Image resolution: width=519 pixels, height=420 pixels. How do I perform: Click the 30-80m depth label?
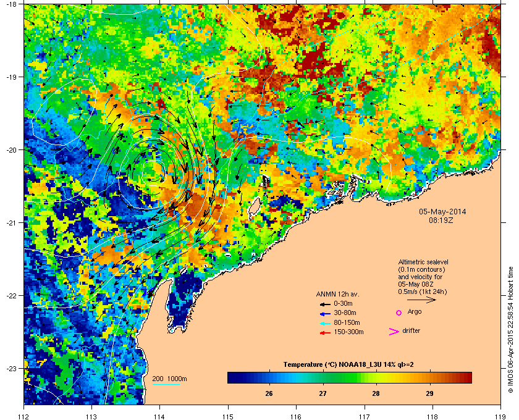(x=345, y=313)
